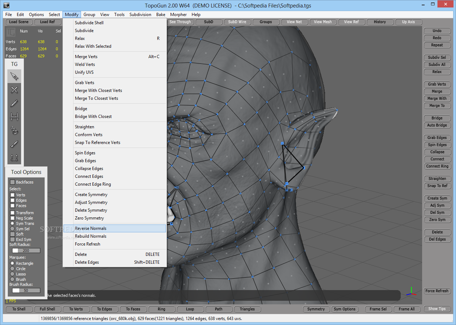Image resolution: width=456 pixels, height=325 pixels.
Task: Enable the Backfaces checkbox
Action: pos(12,182)
